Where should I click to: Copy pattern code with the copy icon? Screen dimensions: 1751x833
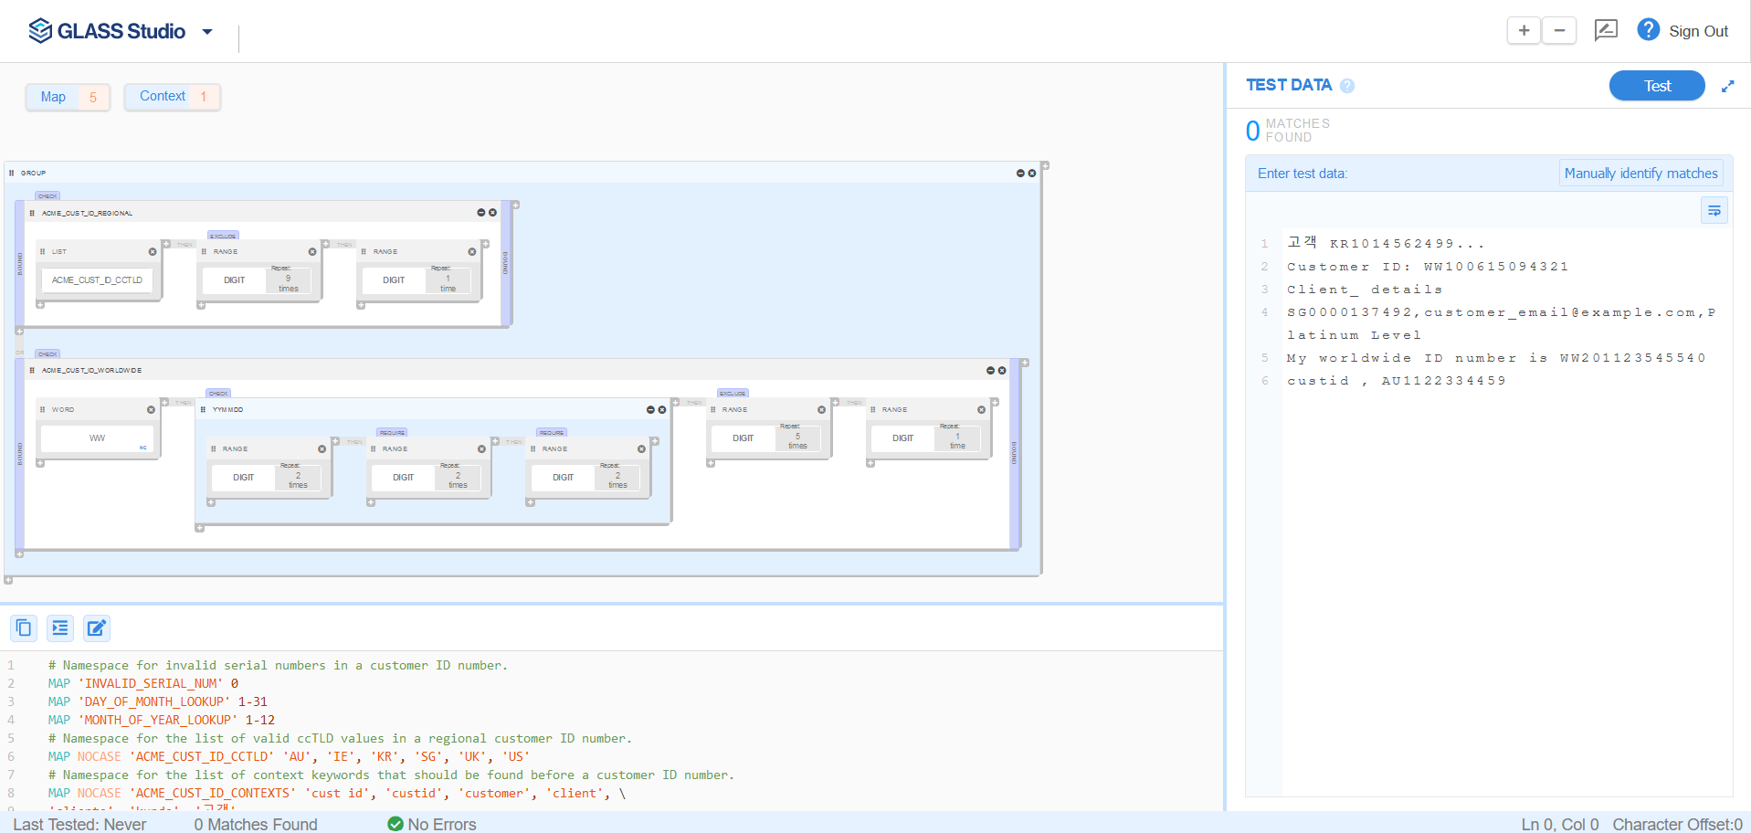click(x=24, y=627)
